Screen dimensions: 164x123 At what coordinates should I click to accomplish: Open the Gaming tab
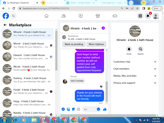coord(115,16)
